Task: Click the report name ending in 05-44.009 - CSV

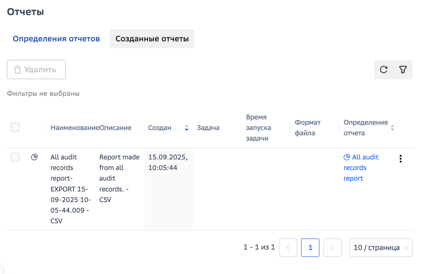Action: 71,189
